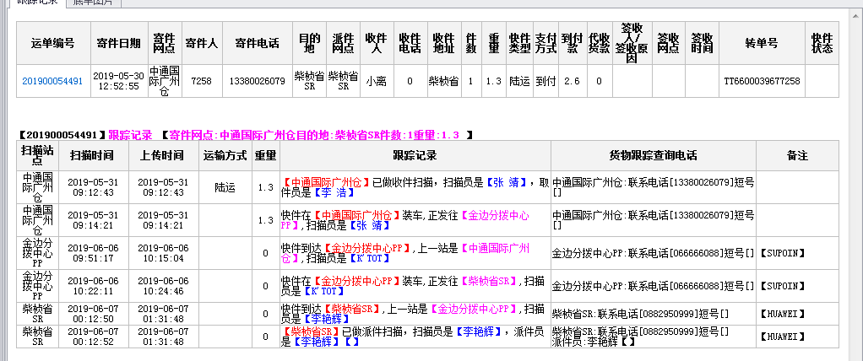Viewport: 863px width, 361px height.
Task: Select sender cell 7258
Action: [x=202, y=81]
